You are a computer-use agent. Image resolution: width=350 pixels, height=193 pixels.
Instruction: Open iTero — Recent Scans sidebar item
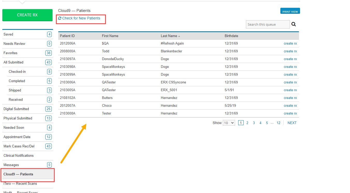pyautogui.click(x=20, y=183)
